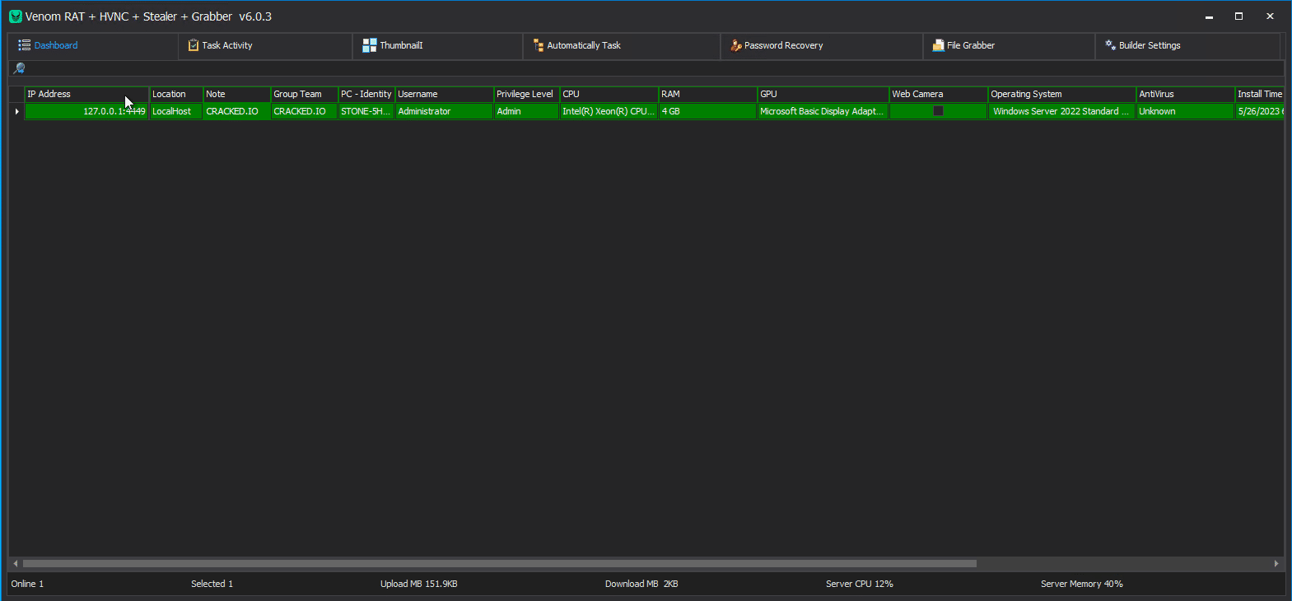
Task: Click the Intel(R) Xeon(R) CPU cell
Action: pos(609,111)
